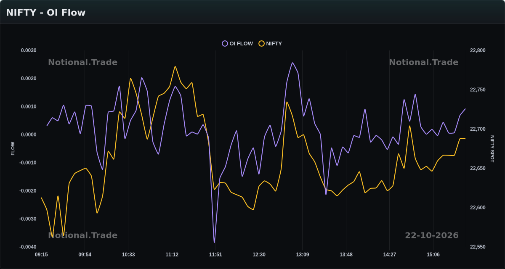Click the 0.0030 flow axis value

tap(29, 50)
